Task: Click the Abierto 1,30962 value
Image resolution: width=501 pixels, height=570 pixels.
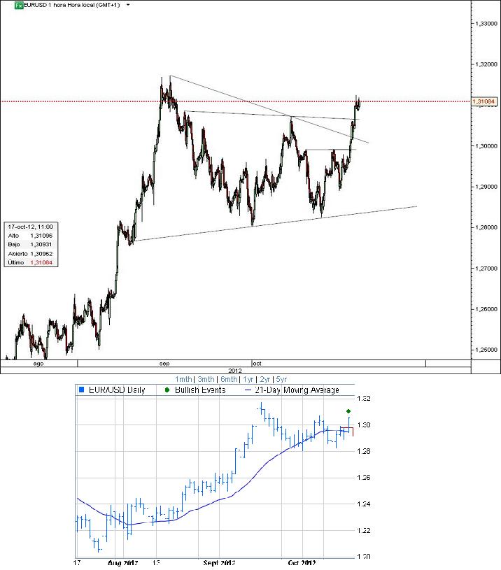Action: coord(41,254)
